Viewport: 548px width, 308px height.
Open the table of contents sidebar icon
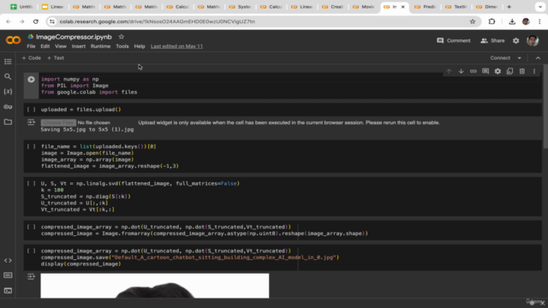pyautogui.click(x=8, y=62)
